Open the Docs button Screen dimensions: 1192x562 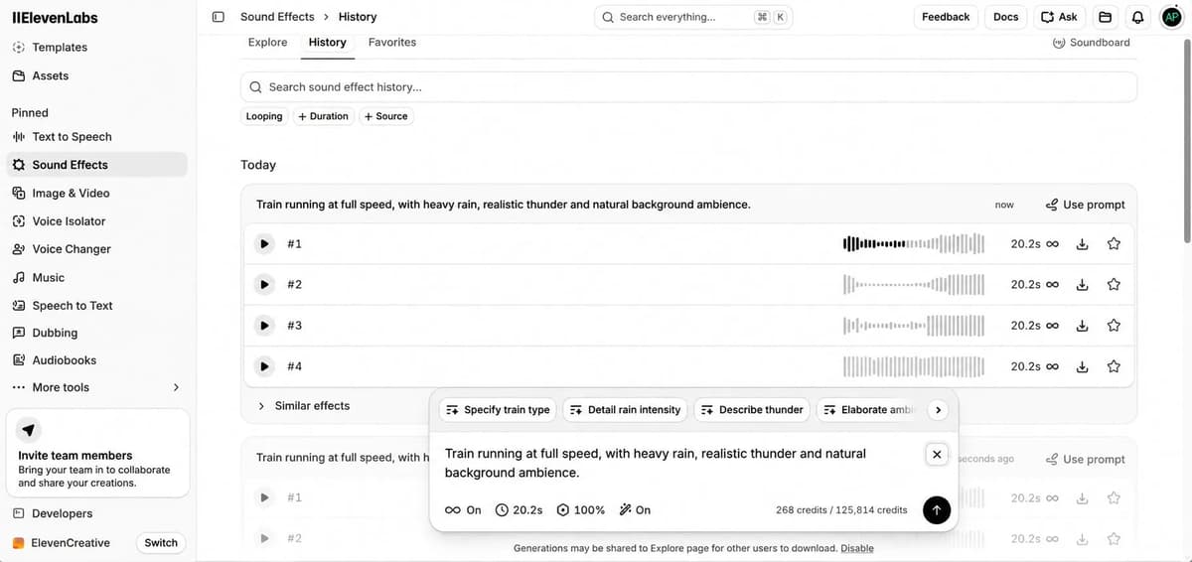click(1006, 17)
